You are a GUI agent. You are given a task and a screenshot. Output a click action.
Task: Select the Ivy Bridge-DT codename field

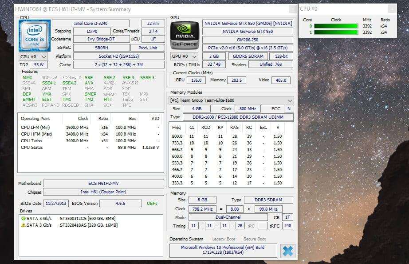(x=102, y=39)
